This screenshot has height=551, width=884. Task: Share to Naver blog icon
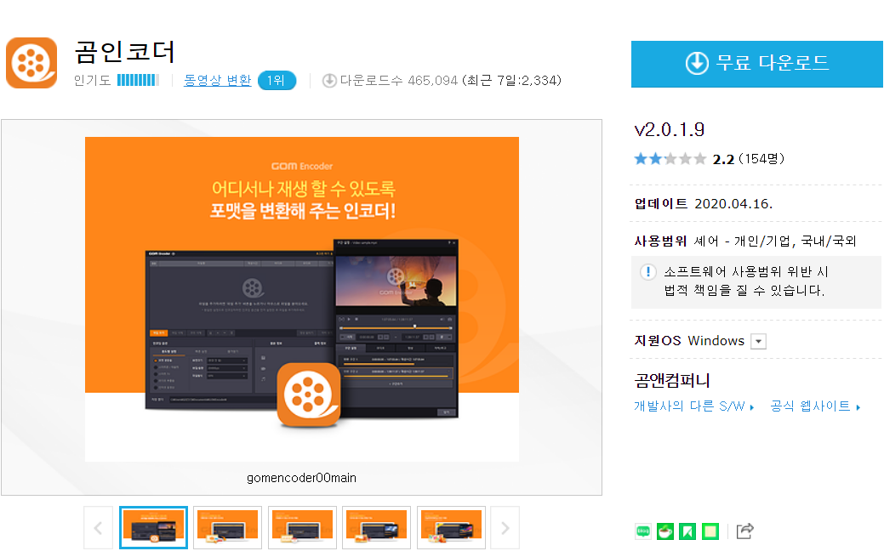coord(642,531)
